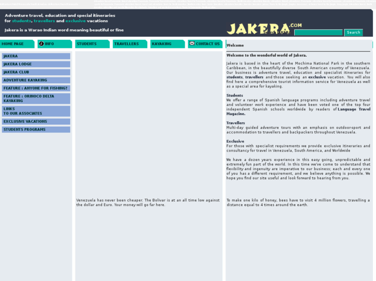The width and height of the screenshot is (376, 281).
Task: Click the info icon beside INFO
Action: (41, 43)
